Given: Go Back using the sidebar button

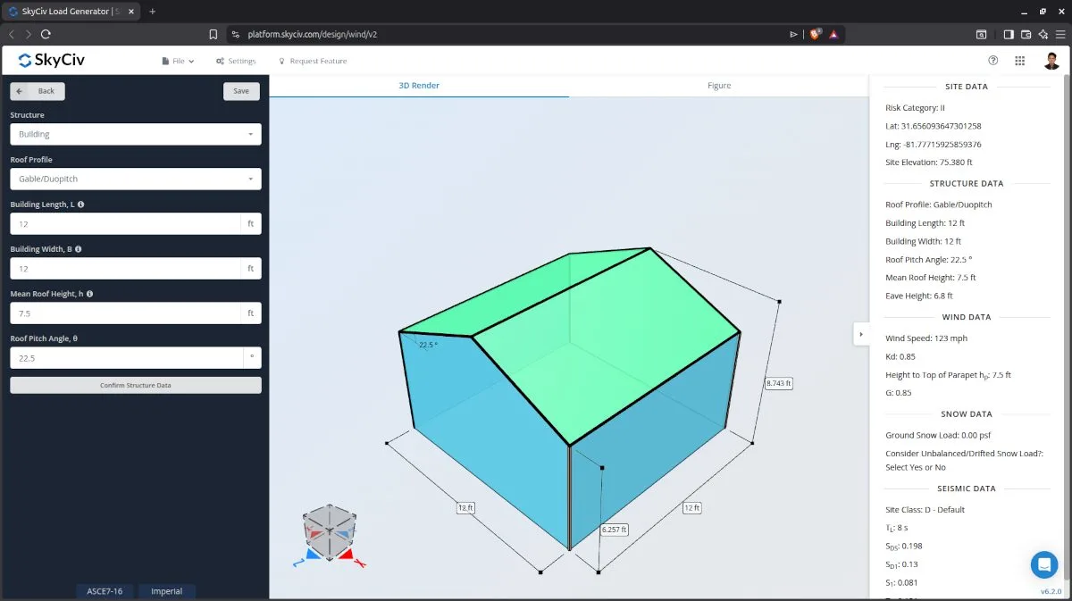Looking at the screenshot, I should [38, 91].
